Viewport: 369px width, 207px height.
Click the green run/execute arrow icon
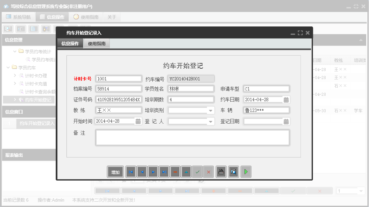coord(246,171)
